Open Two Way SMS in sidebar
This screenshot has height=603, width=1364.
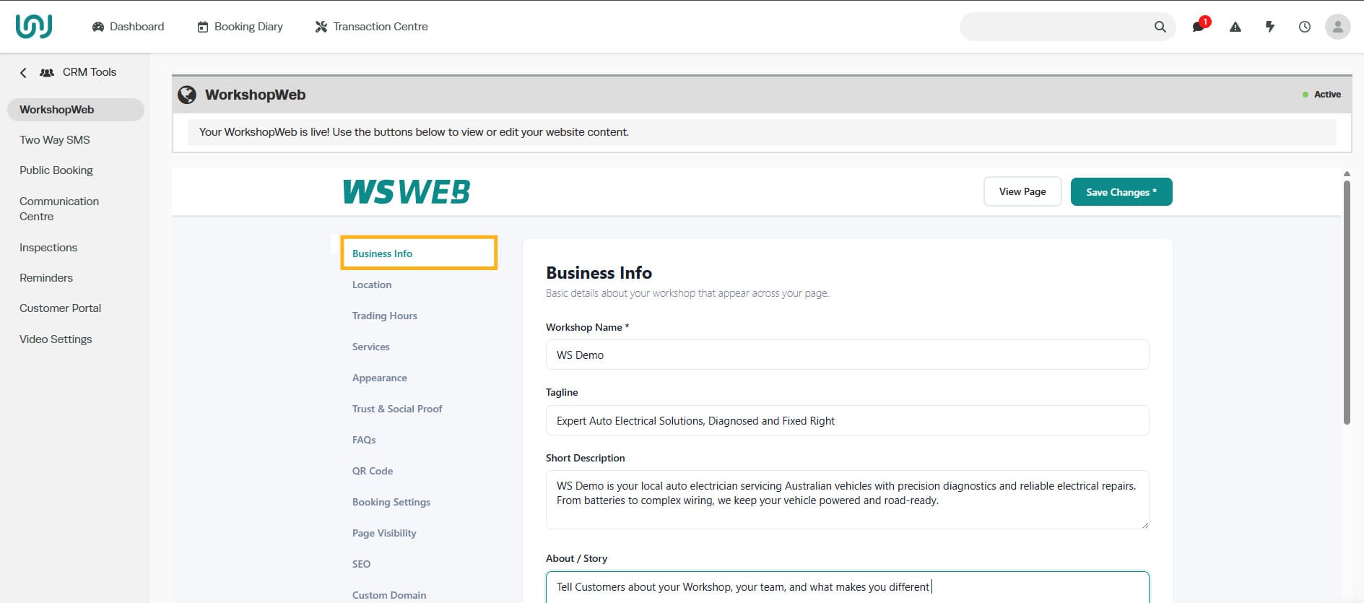(55, 140)
